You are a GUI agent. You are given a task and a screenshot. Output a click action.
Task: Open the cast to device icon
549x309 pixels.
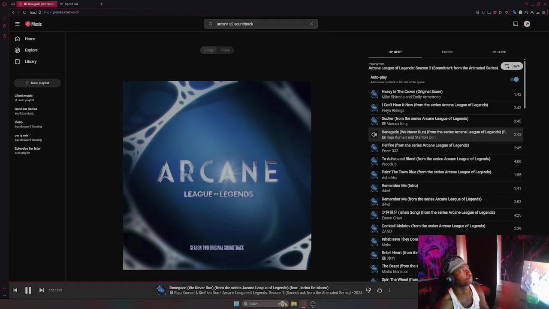click(x=516, y=24)
